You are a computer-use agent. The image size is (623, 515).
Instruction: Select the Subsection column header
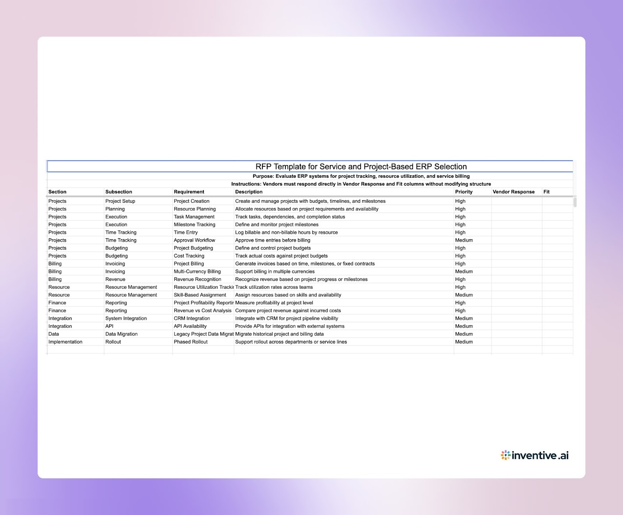[x=119, y=192]
